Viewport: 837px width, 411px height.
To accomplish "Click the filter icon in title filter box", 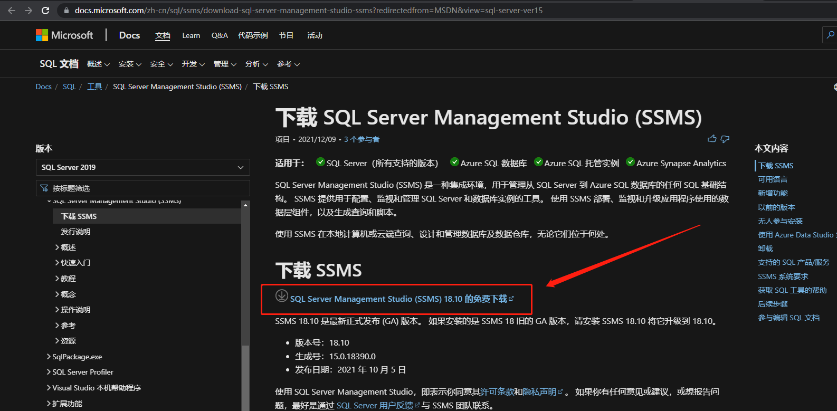I will (44, 188).
